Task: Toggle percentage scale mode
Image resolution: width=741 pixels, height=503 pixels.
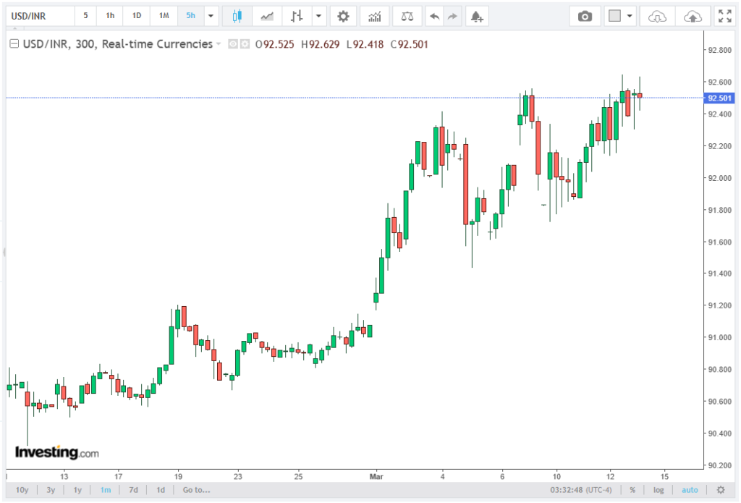Action: [632, 490]
